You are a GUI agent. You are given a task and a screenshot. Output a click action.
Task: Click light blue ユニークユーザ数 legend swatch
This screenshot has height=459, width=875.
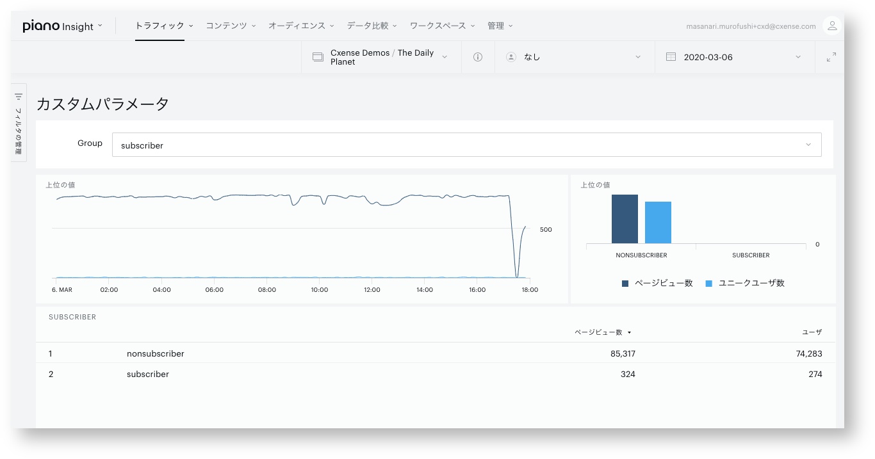[x=708, y=283]
